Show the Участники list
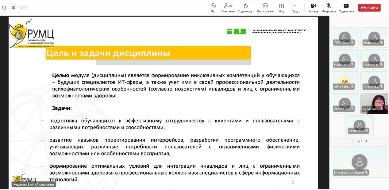 click(228, 8)
